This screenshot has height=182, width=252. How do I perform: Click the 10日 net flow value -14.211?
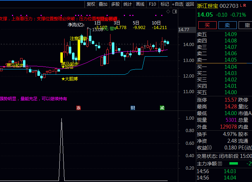(159, 28)
